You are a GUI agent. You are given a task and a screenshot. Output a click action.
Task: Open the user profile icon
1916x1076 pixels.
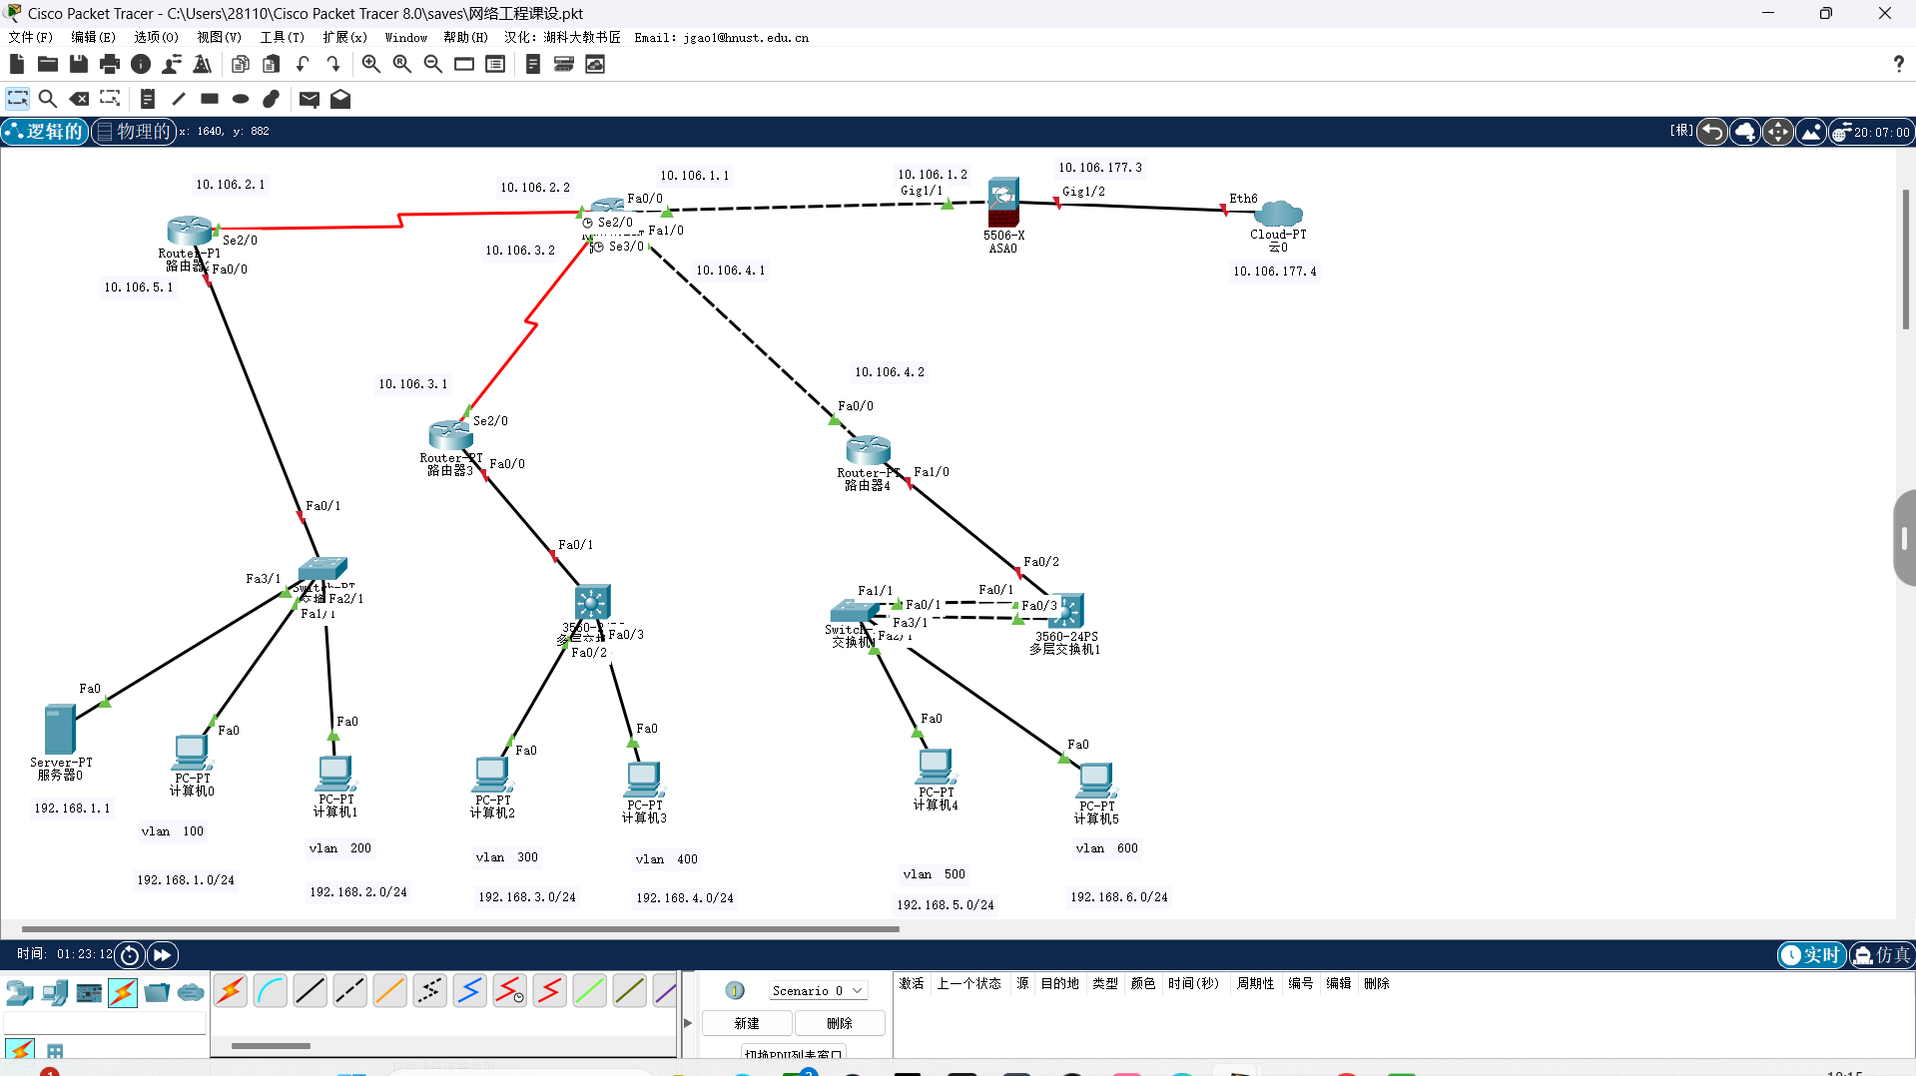pos(172,64)
